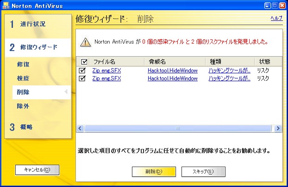Click the horizontal scrollbar thumb

click(x=178, y=128)
